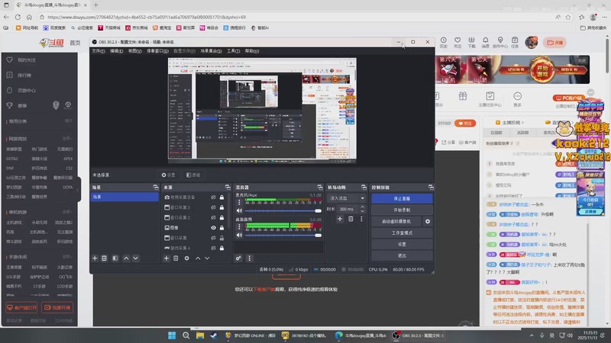The image size is (611, 343).
Task: Open the 麦克风/Aux three-dot options
Action: [239, 203]
